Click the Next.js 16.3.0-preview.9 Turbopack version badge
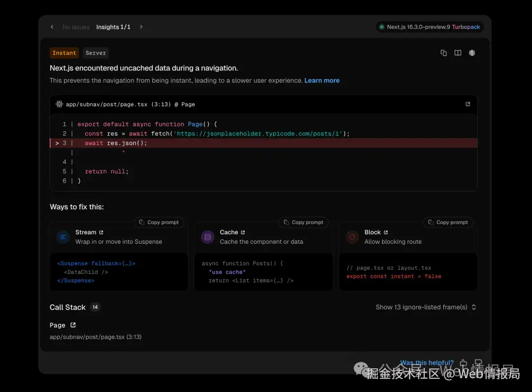This screenshot has width=532, height=392. pos(430,27)
